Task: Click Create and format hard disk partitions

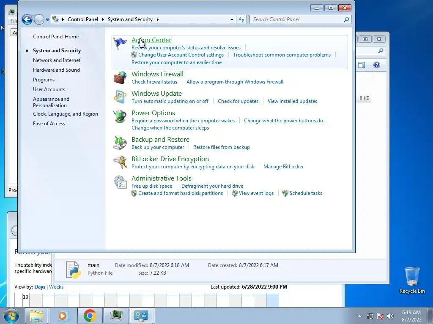Action: coord(180,193)
